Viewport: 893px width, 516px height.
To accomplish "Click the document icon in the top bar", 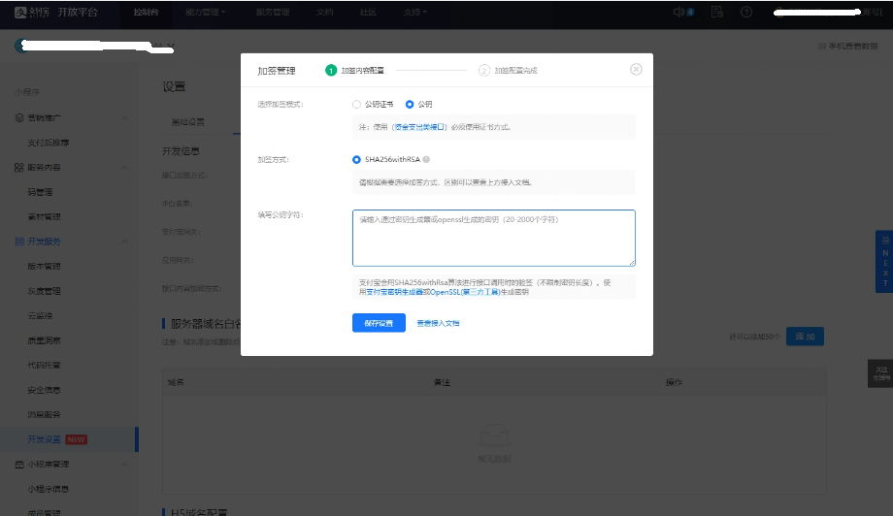I will 716,13.
